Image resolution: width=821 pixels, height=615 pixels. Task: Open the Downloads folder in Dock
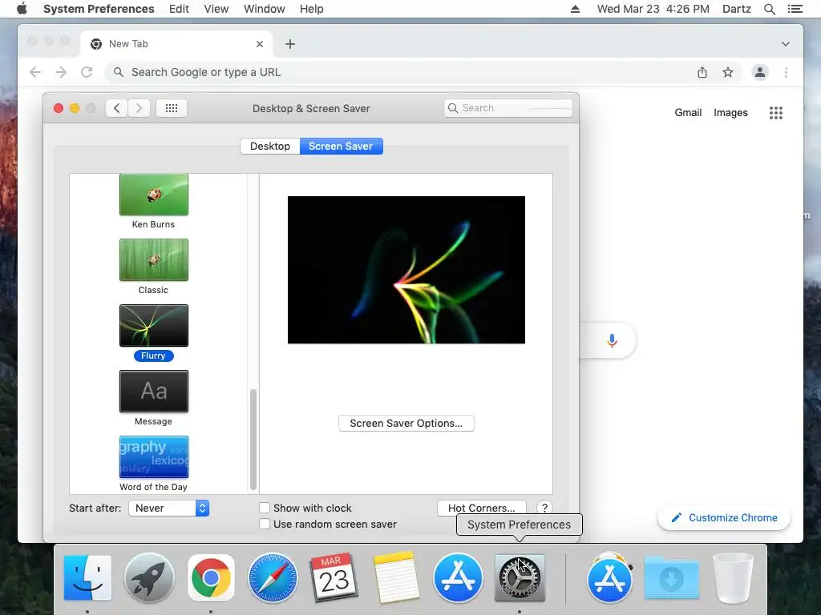(x=672, y=578)
